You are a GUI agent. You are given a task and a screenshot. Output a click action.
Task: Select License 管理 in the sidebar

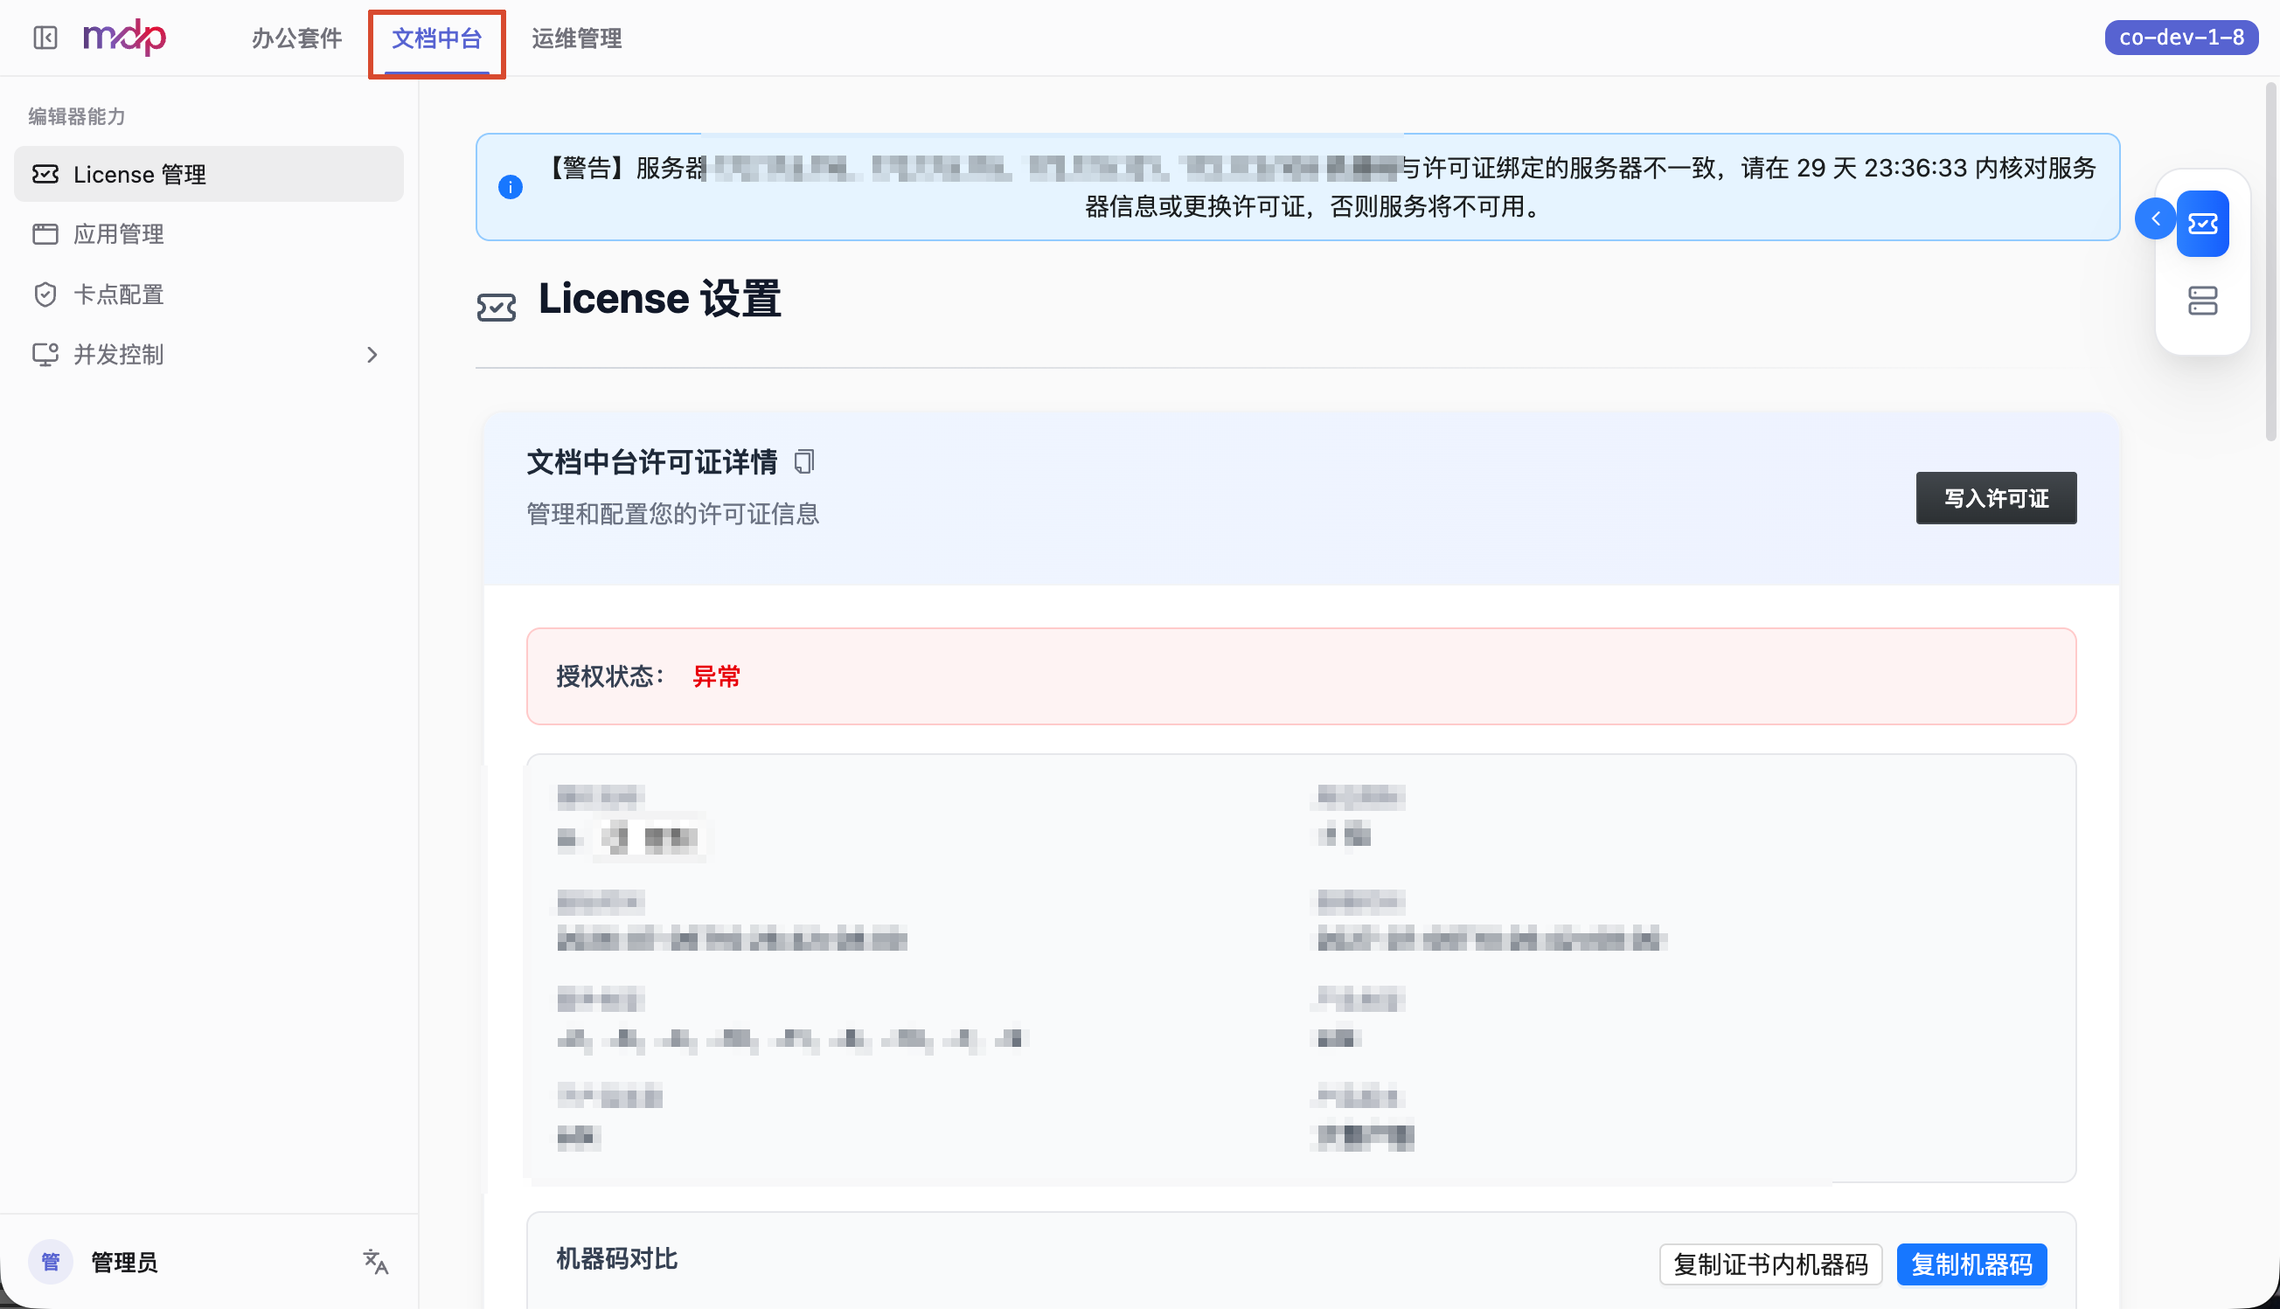209,175
